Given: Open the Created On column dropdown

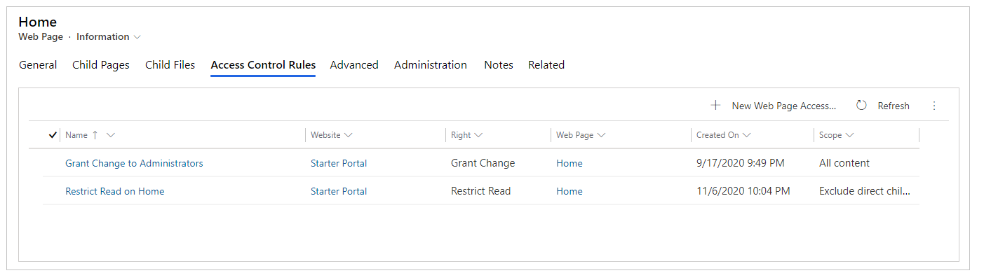Looking at the screenshot, I should (746, 135).
